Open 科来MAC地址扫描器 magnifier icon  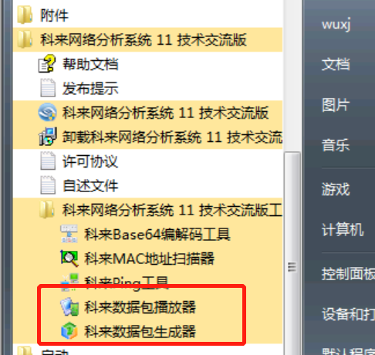(x=69, y=259)
